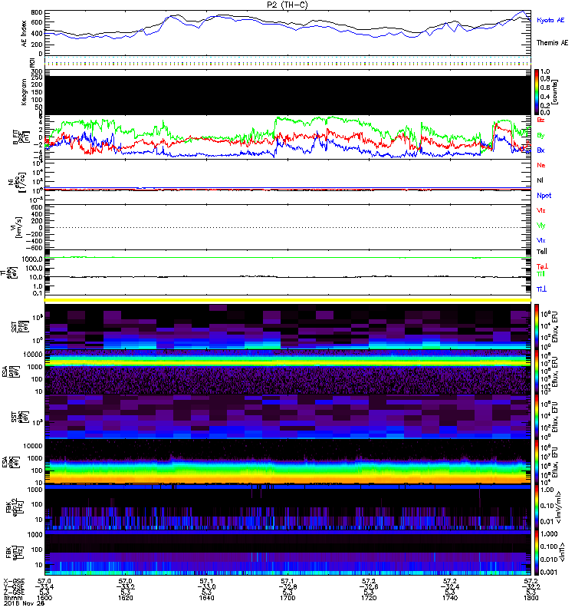Click the green Ti trace near 1000.0
This screenshot has height=614, width=575.
coord(288,258)
